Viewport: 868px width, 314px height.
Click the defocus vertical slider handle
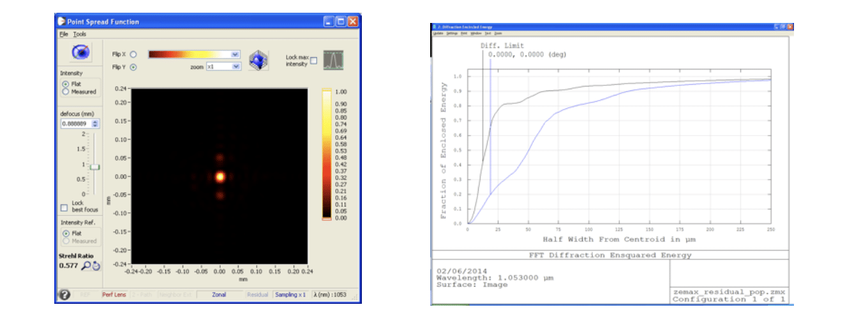94,167
